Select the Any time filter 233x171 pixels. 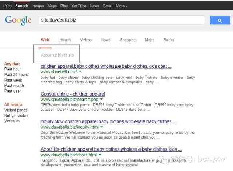[12, 64]
